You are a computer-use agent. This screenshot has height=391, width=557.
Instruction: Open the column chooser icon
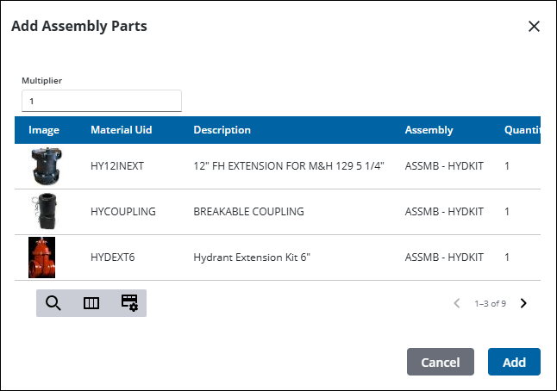[x=91, y=303]
